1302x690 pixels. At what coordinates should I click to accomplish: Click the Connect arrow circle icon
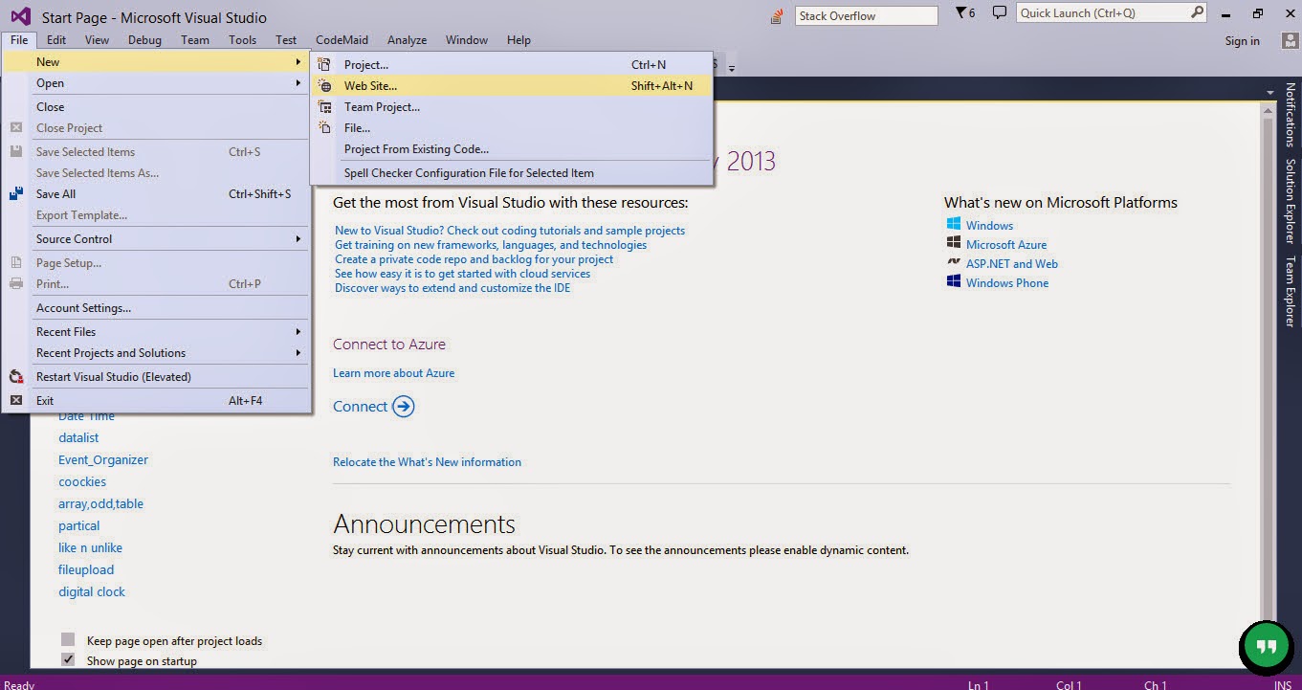pyautogui.click(x=404, y=407)
